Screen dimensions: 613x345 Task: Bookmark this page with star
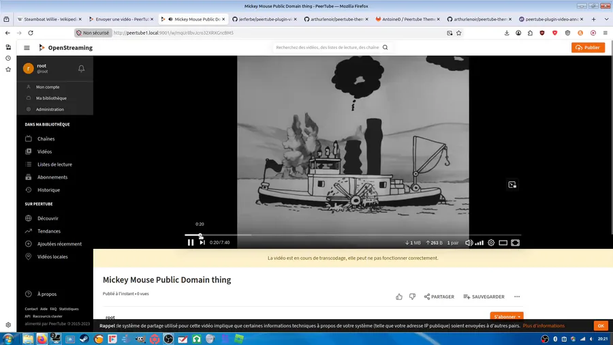tap(459, 33)
